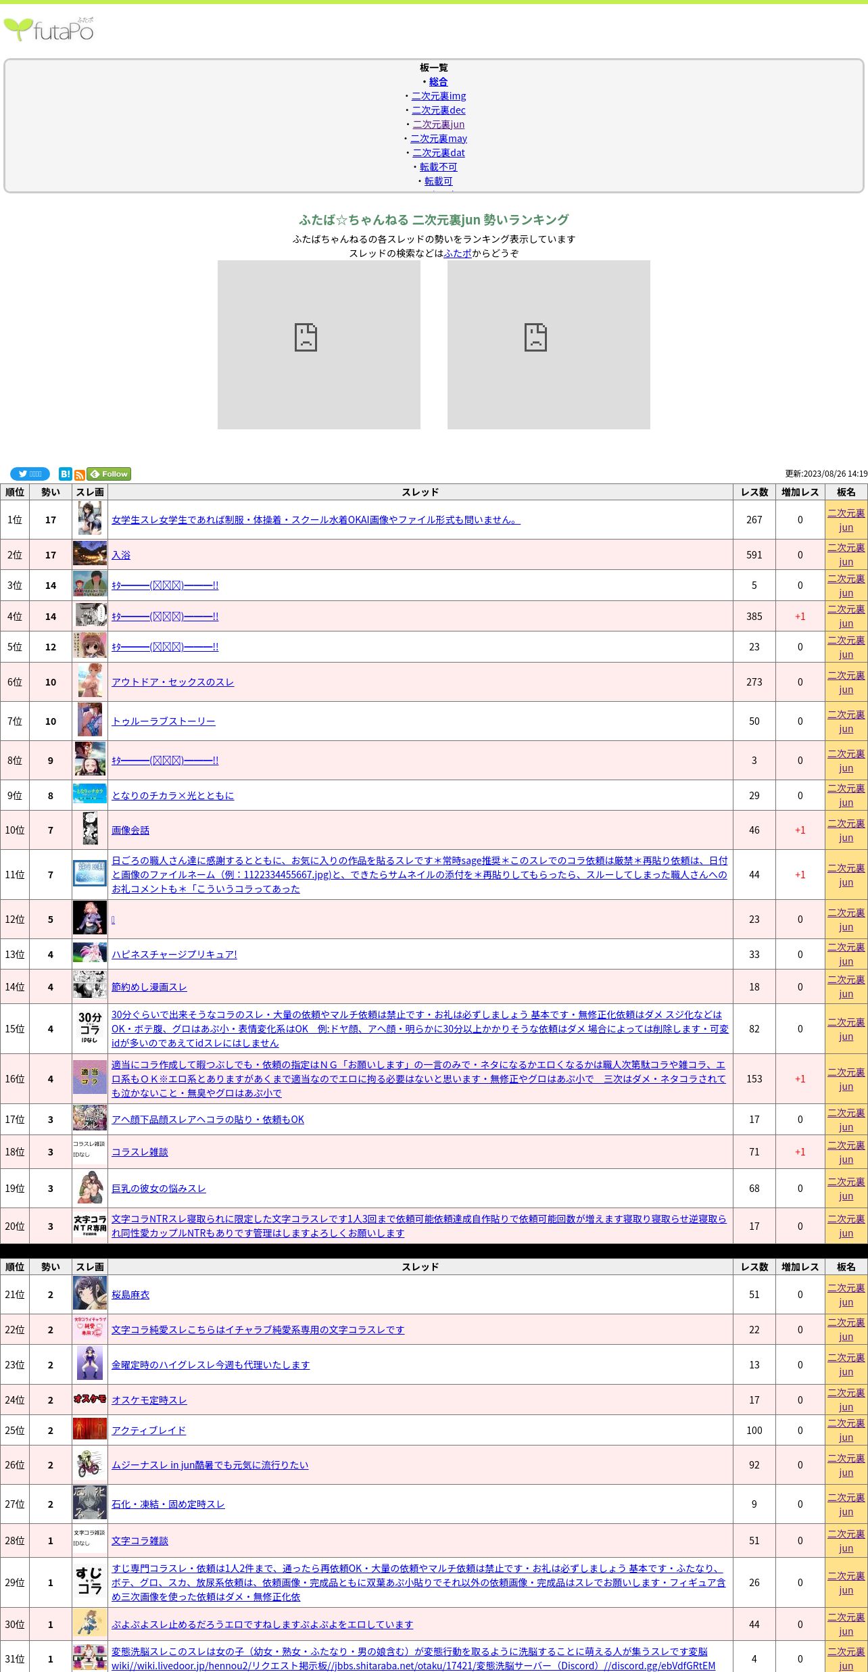The image size is (868, 1672).
Task: Open the すじコラ thread thumbnail
Action: click(x=90, y=1582)
